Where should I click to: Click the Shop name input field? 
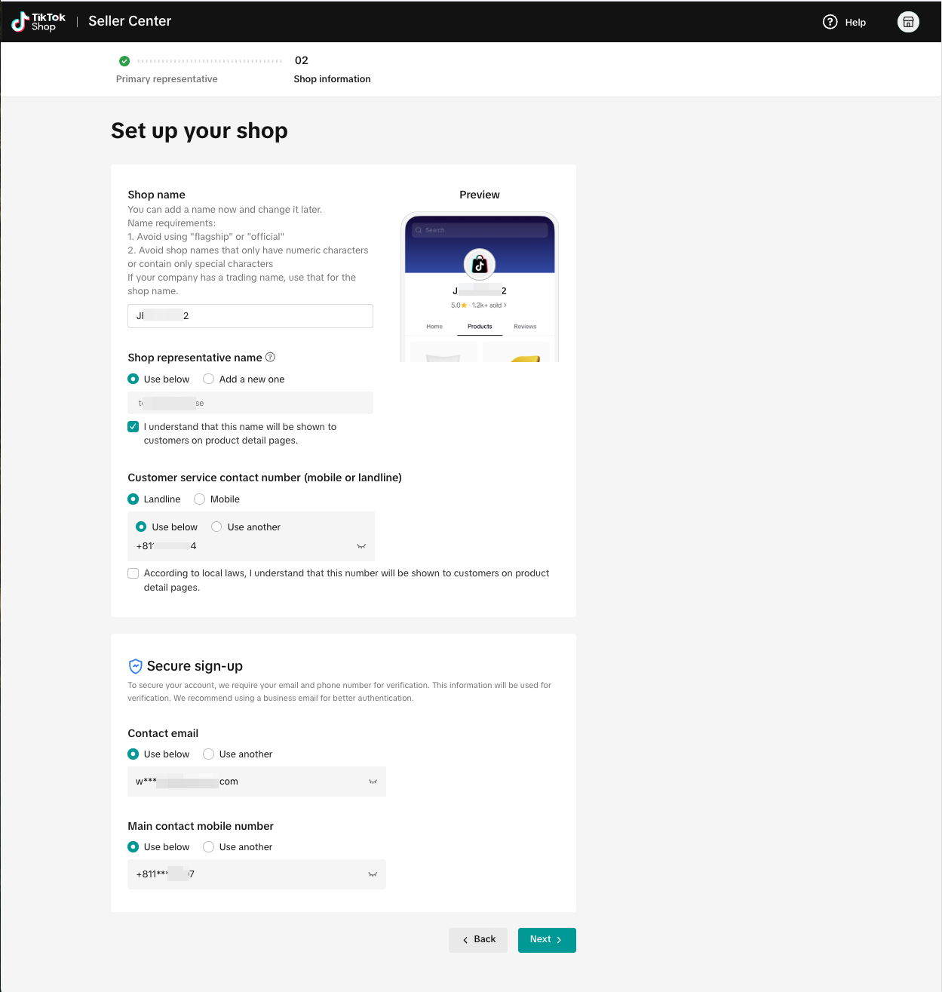tap(250, 316)
